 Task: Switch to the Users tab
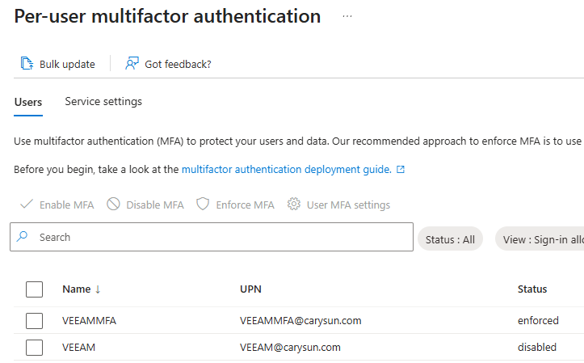coord(28,102)
